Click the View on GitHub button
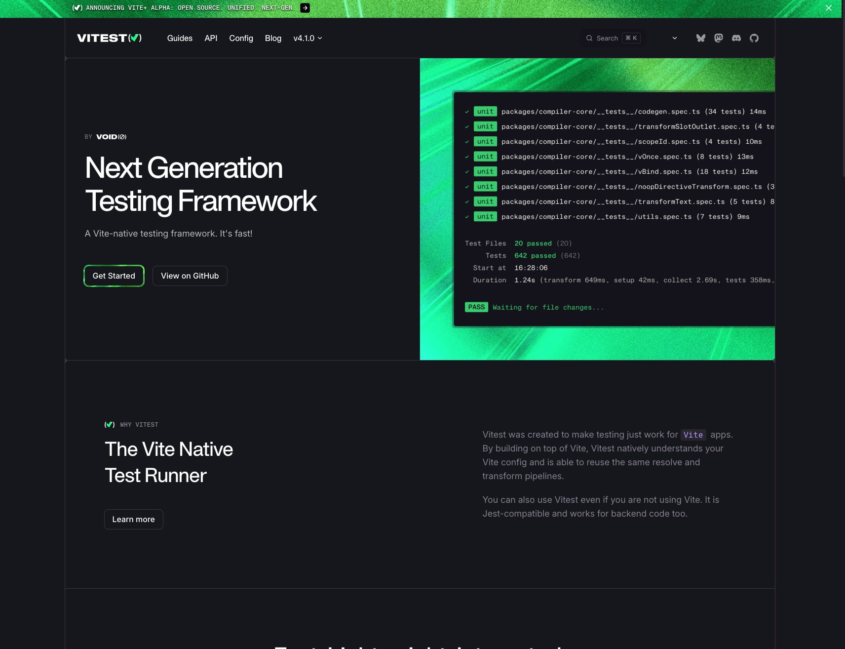The height and width of the screenshot is (649, 845). click(x=190, y=276)
